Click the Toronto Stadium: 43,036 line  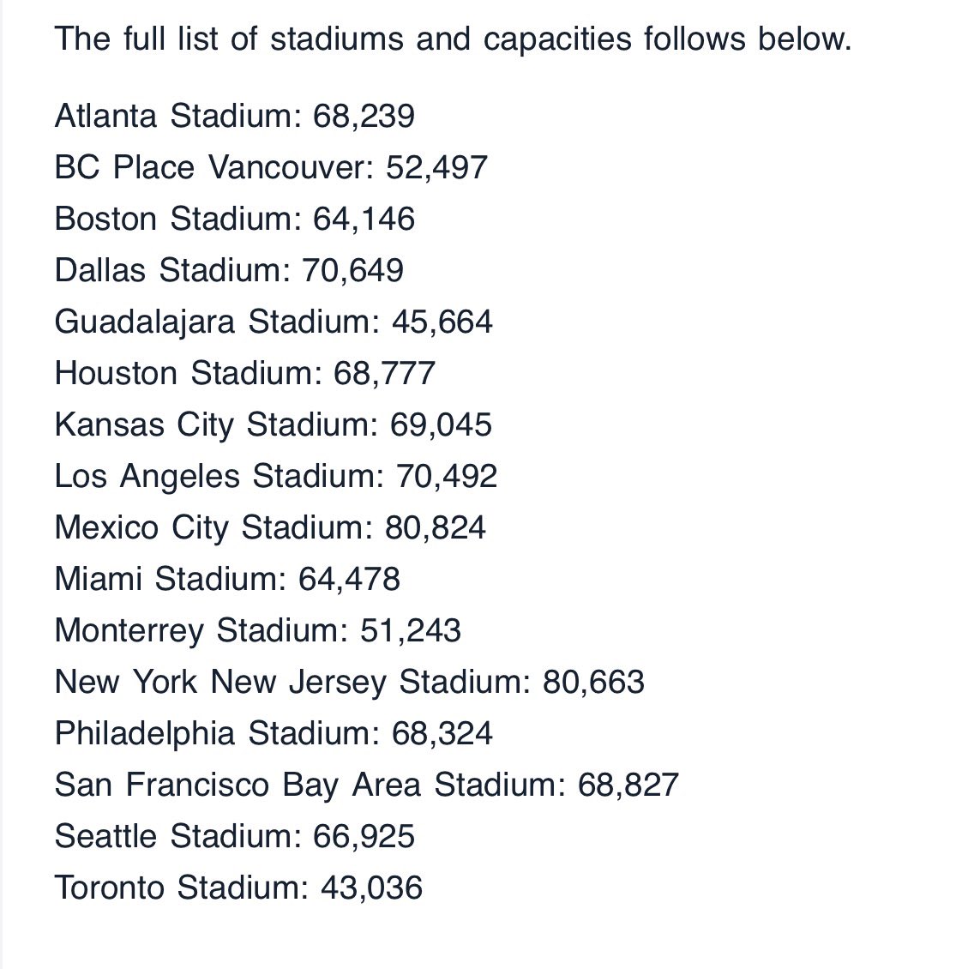click(x=238, y=887)
